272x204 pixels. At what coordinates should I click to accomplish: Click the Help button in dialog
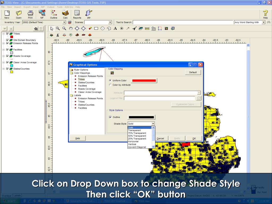pyautogui.click(x=78, y=138)
